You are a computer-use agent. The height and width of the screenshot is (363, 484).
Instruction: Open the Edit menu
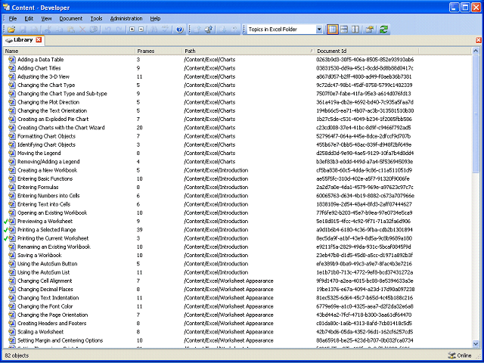(x=29, y=18)
